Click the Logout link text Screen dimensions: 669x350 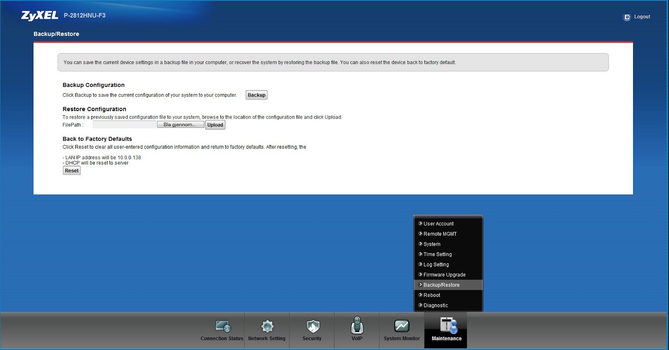[x=642, y=17]
